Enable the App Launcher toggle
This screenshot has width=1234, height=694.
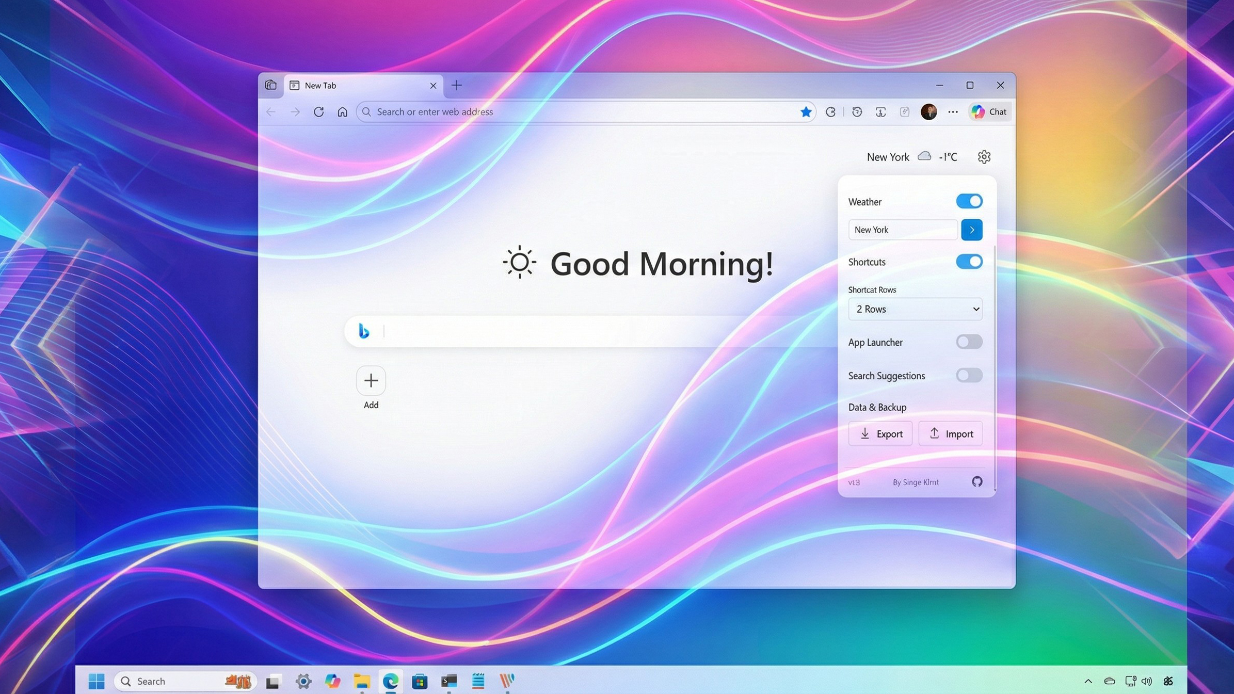969,342
